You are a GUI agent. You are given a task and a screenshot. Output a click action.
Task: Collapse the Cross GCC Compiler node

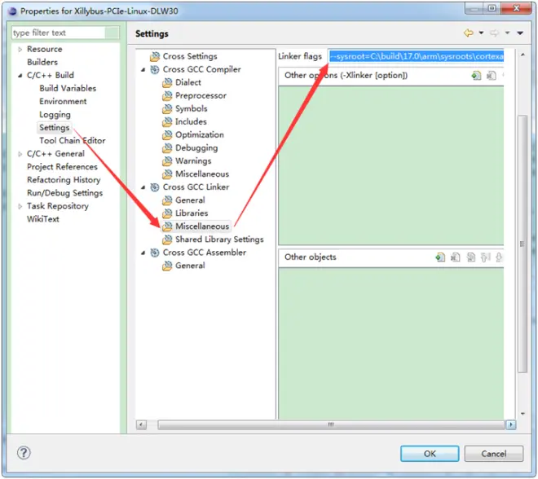[x=143, y=69]
